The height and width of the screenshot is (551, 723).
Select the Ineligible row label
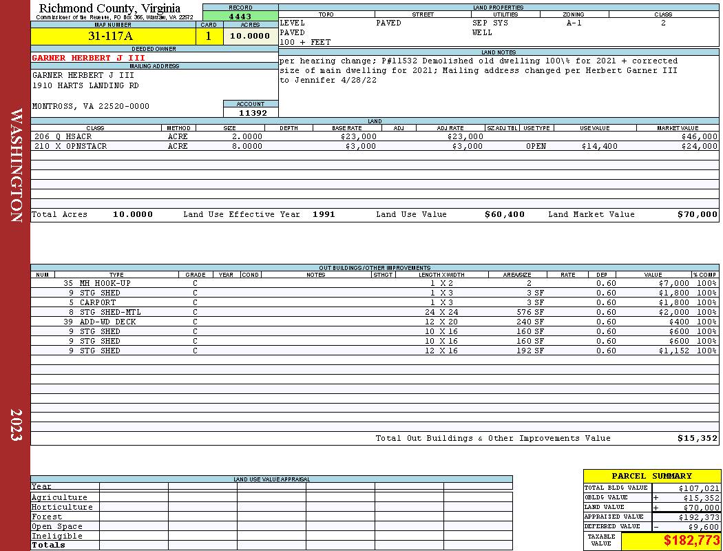click(x=57, y=537)
